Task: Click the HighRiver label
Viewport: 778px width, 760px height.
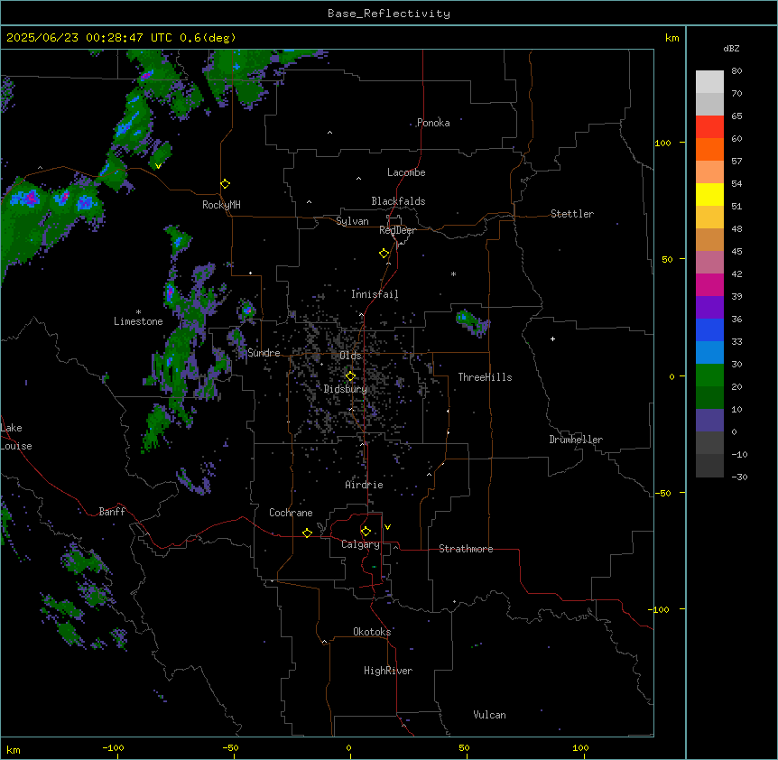Action: pos(388,671)
